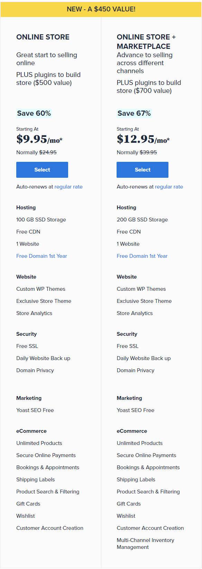
Task: Click 100 GB SSD Storage feature text
Action: click(41, 220)
